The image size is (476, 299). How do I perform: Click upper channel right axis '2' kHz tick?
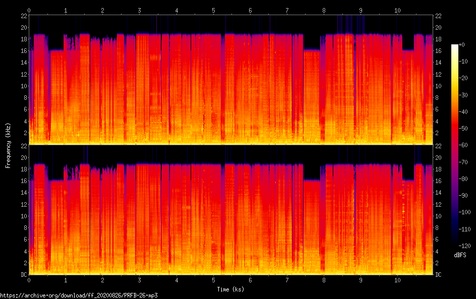[437, 133]
